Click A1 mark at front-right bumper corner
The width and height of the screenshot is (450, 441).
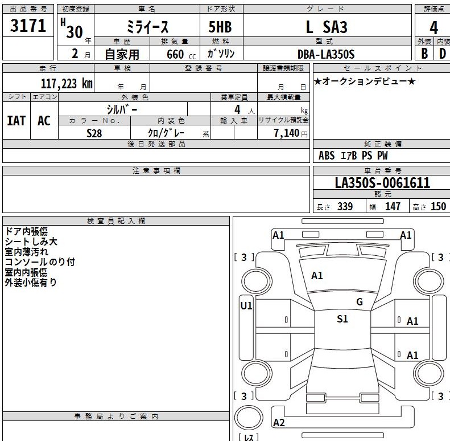(x=406, y=235)
